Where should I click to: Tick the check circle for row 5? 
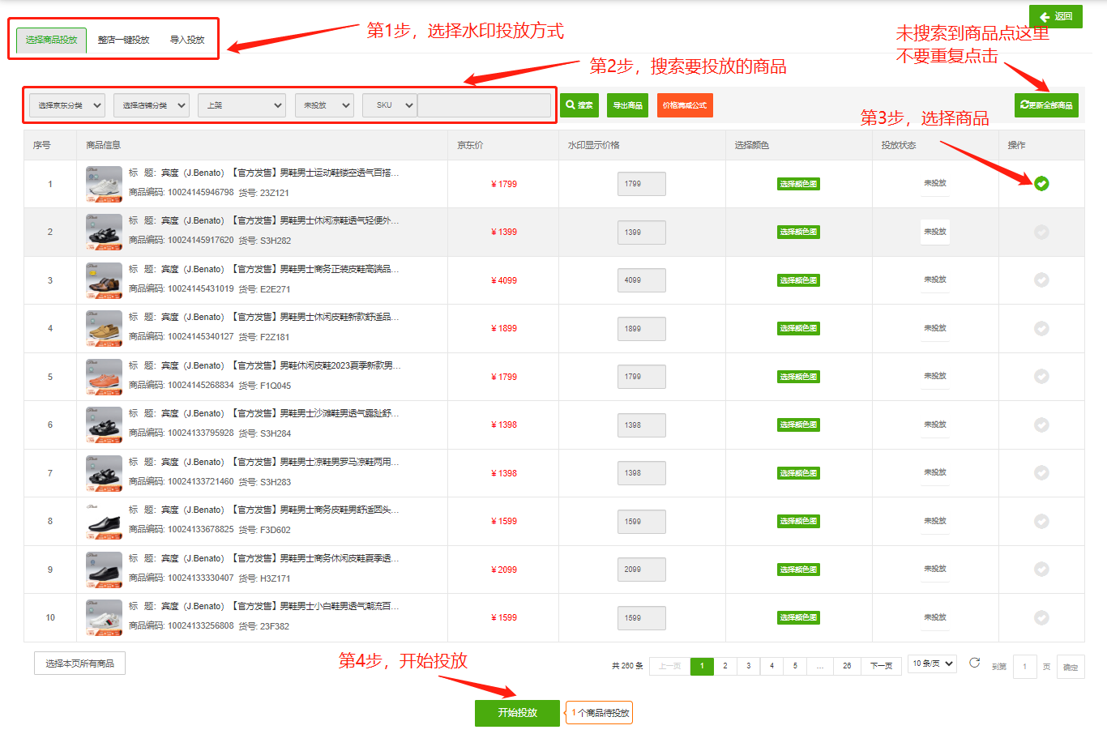point(1041,377)
